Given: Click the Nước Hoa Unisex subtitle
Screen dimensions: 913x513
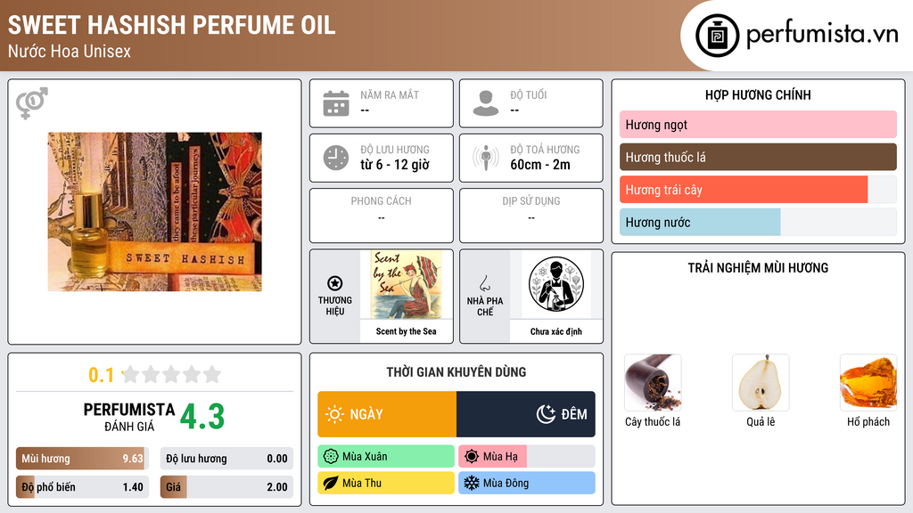Looking at the screenshot, I should 70,51.
